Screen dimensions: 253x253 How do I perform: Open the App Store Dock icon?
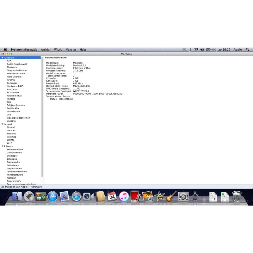(52, 196)
